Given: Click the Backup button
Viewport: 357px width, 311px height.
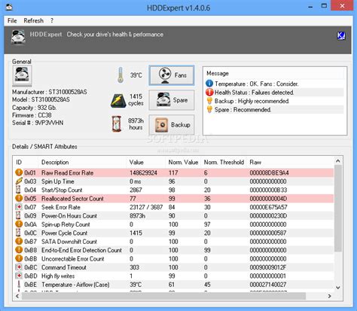Looking at the screenshot, I should pyautogui.click(x=172, y=125).
